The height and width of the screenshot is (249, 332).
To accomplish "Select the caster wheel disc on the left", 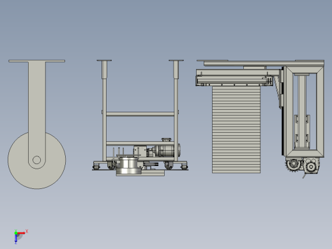I will coord(37,160).
